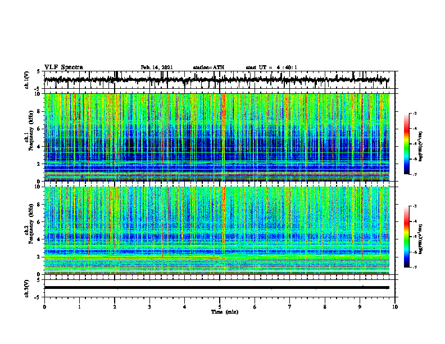445x344 pixels.
Task: Click the "VLF Spectra" plot title
Action: [63, 67]
